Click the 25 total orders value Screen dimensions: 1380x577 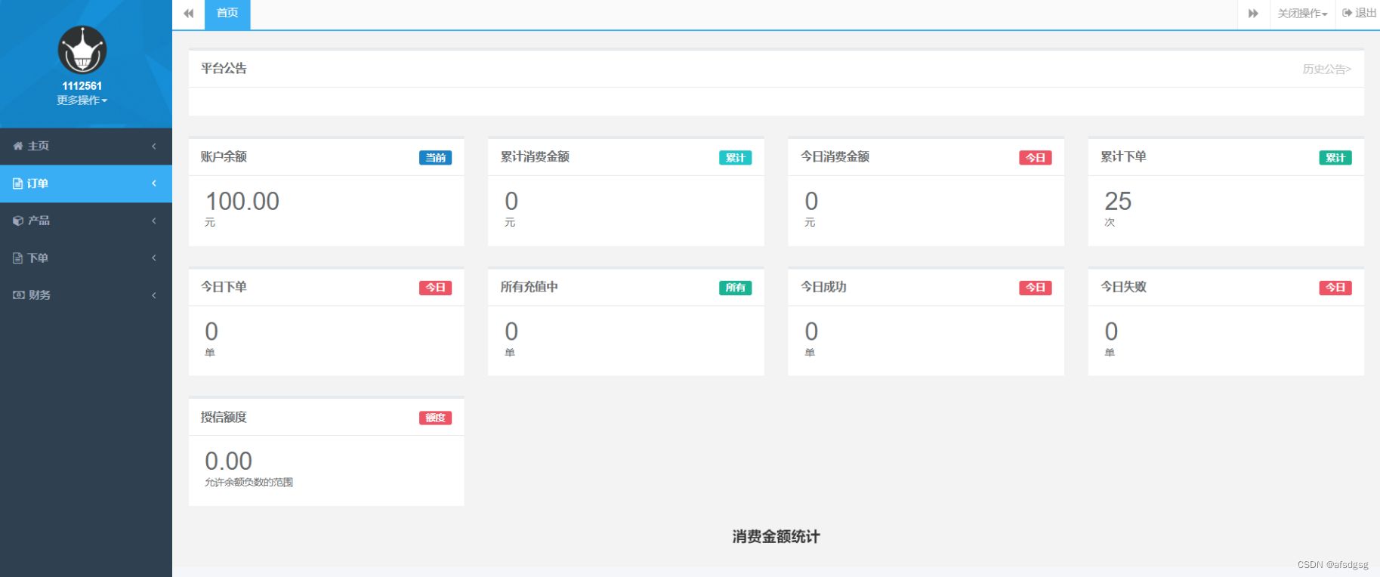coord(1118,201)
